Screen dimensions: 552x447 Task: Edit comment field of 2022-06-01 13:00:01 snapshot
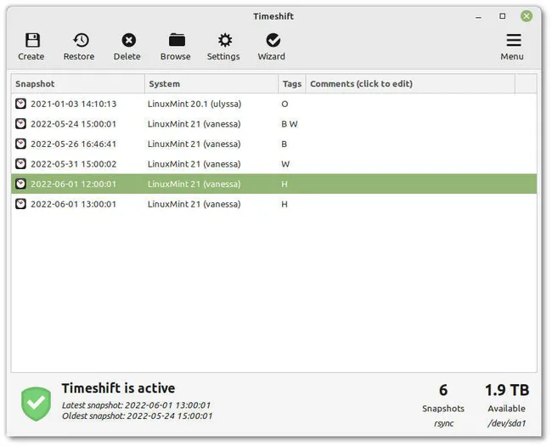(x=410, y=204)
